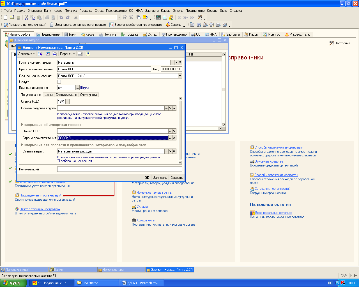Switch to the Руководителю panel tab
Screen dimensions: 359x287
[x=298, y=34]
